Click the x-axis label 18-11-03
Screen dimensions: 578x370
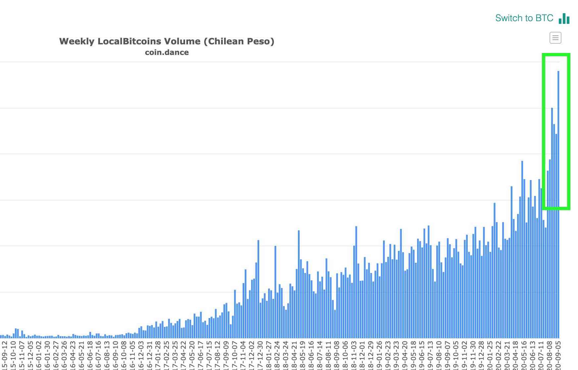pos(354,355)
